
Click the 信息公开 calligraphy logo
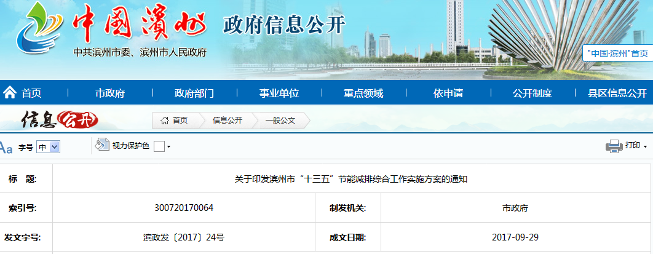(x=60, y=120)
